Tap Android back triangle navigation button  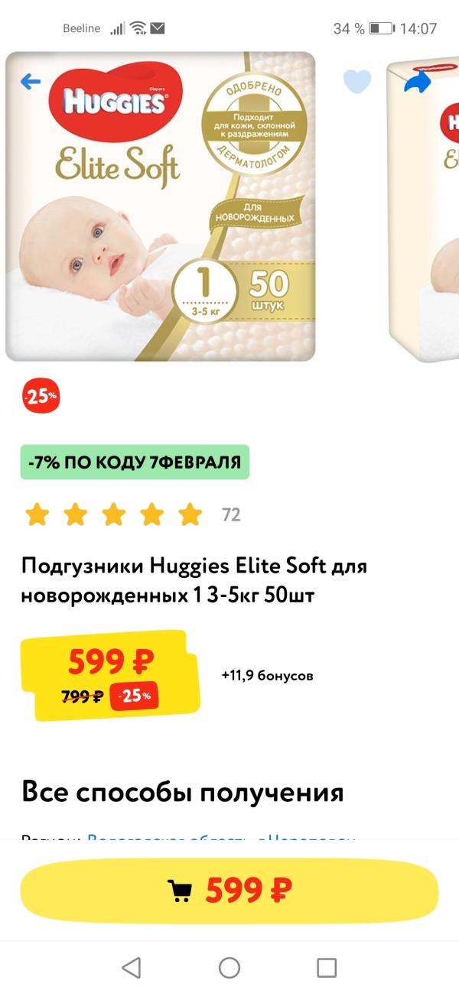(x=132, y=968)
